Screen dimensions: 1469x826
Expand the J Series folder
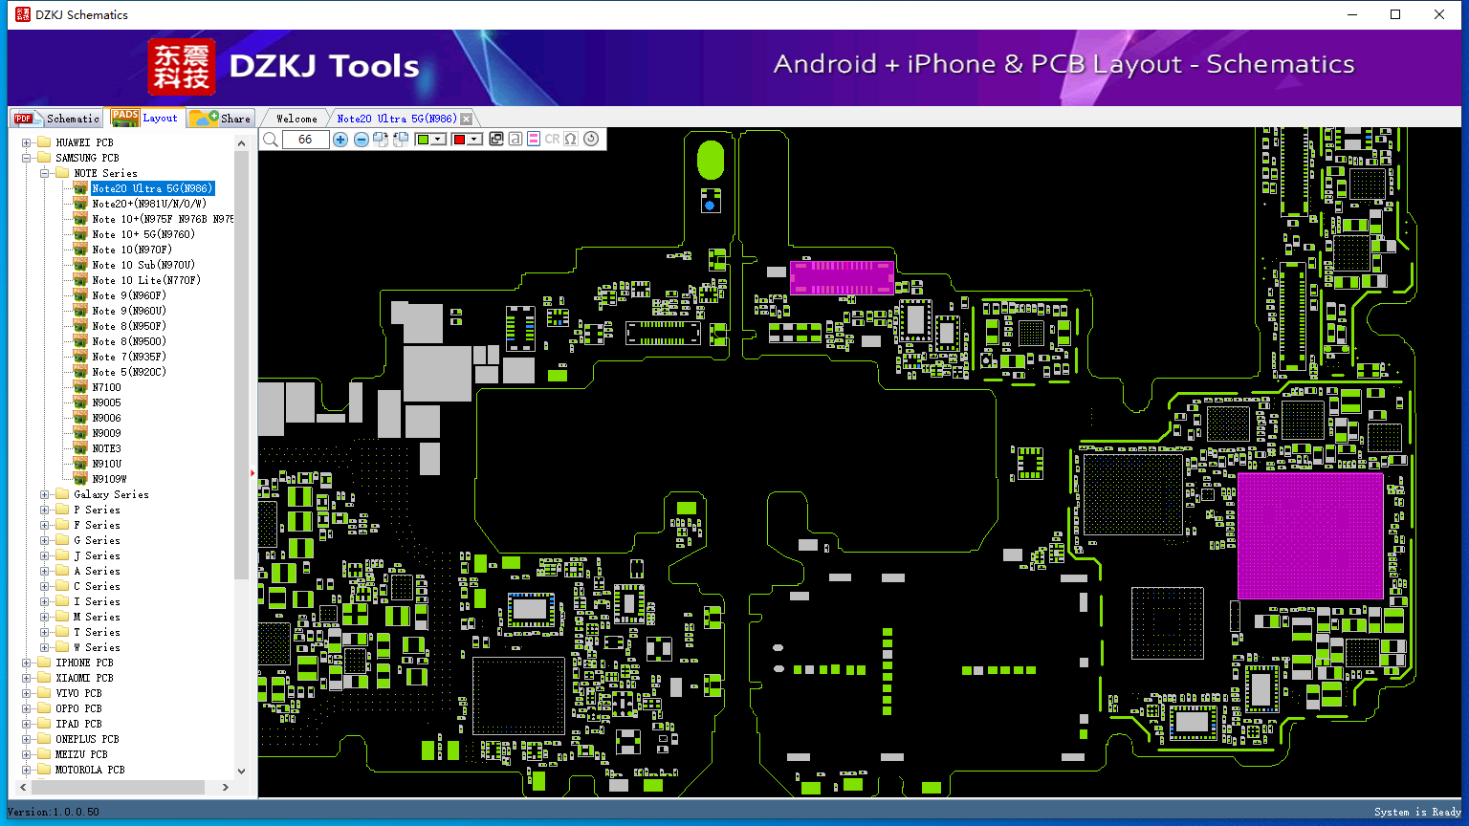tap(45, 555)
